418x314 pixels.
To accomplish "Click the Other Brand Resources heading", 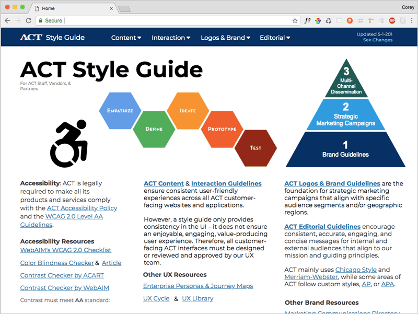I will click(x=321, y=303).
